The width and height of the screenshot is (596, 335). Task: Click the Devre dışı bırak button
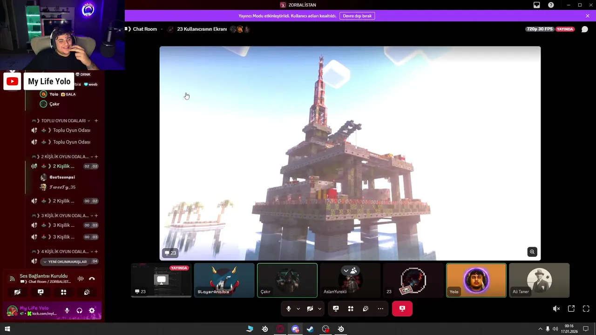pyautogui.click(x=357, y=16)
